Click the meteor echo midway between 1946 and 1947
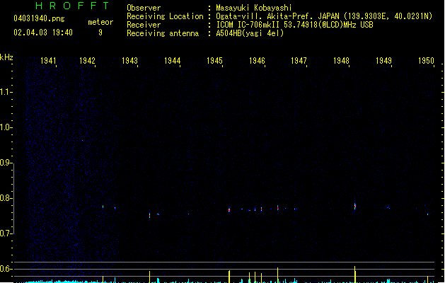 [x=277, y=208]
